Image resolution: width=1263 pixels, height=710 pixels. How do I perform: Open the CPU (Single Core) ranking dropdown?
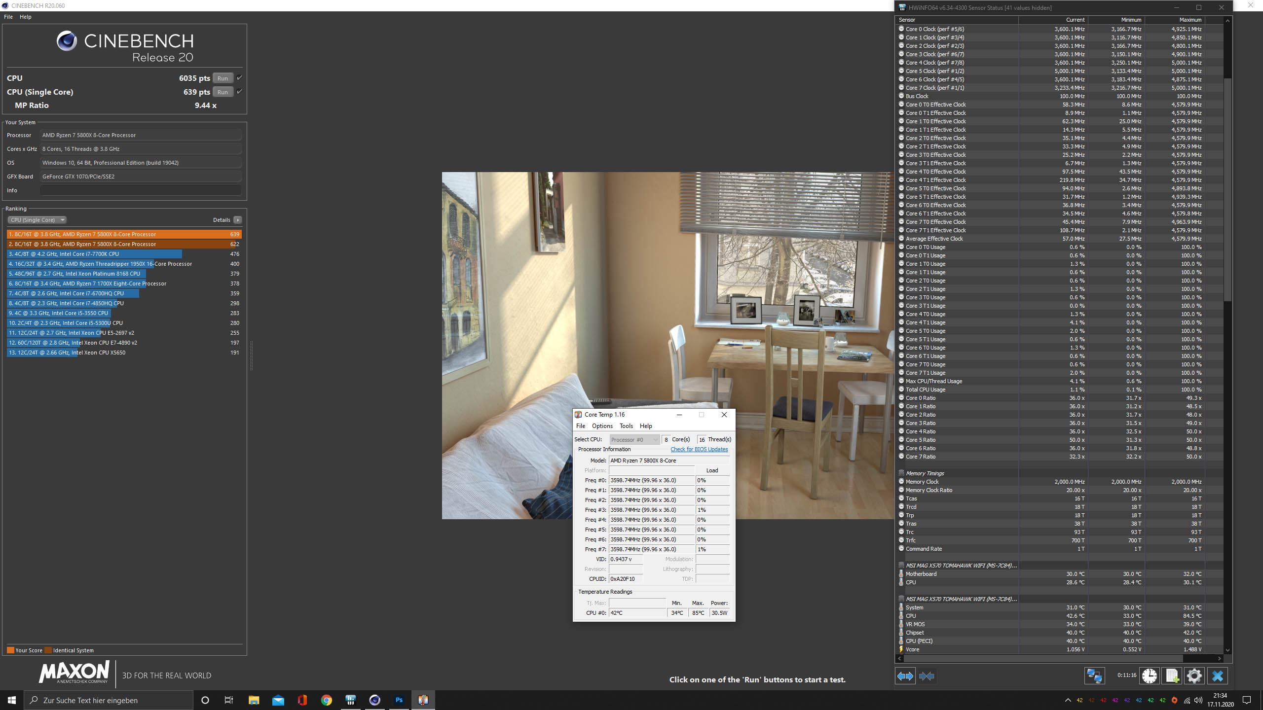(x=37, y=220)
